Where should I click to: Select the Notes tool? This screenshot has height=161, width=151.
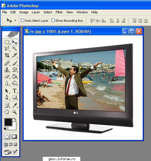7,105
